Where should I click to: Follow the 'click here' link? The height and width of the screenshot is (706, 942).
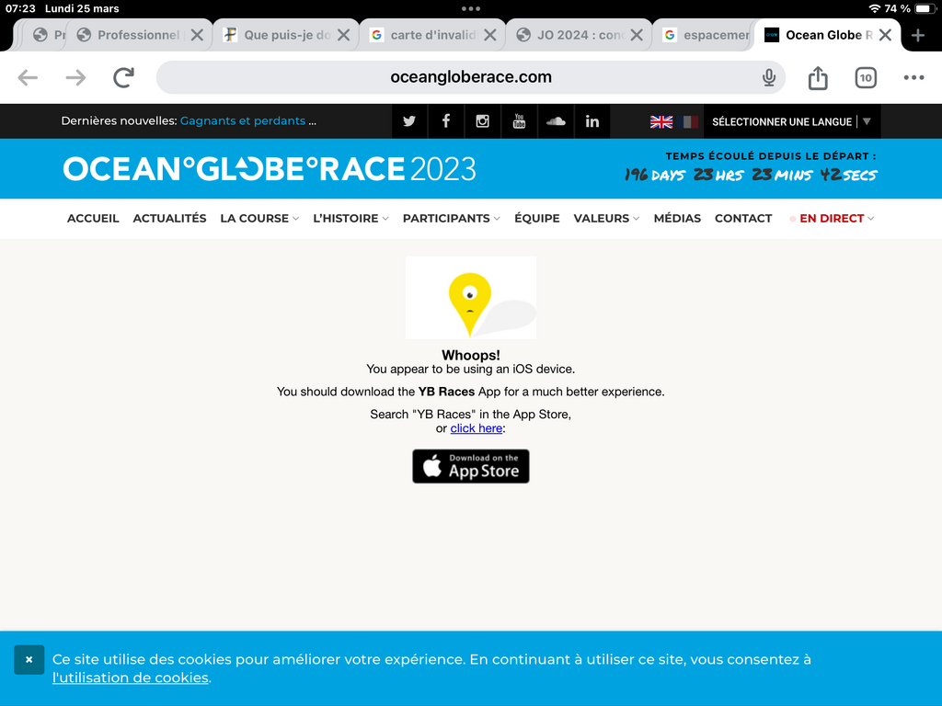[x=477, y=428]
